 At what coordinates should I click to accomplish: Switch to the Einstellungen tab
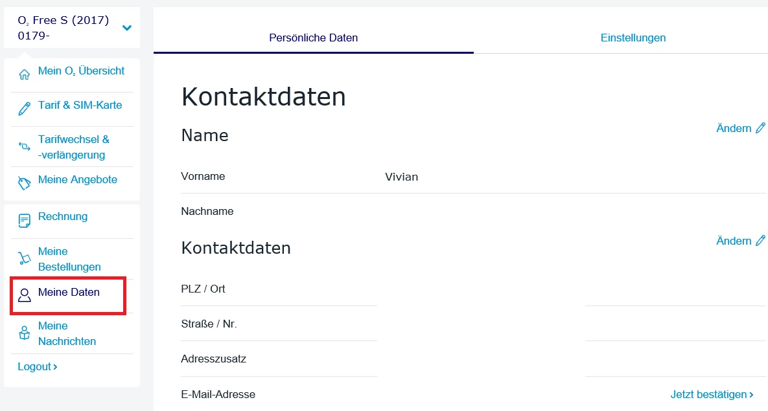coord(633,38)
